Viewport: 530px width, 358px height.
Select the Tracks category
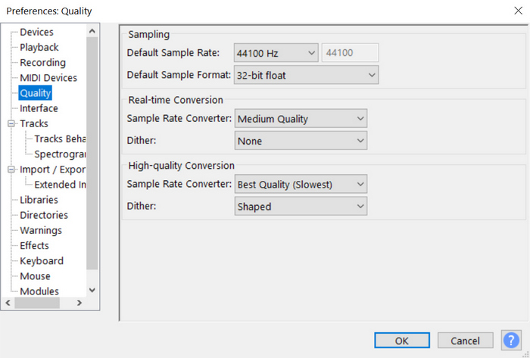(34, 123)
